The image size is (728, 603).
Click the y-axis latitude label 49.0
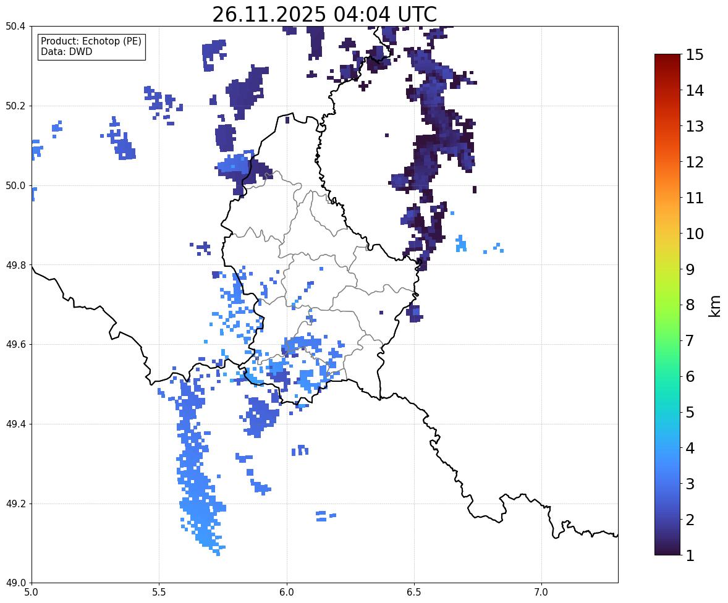click(15, 583)
